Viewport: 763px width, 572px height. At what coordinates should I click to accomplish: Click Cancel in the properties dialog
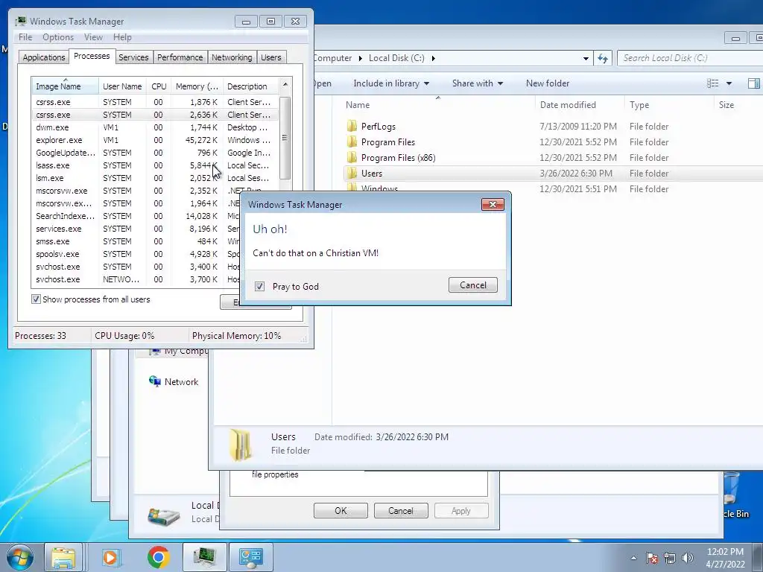401,511
